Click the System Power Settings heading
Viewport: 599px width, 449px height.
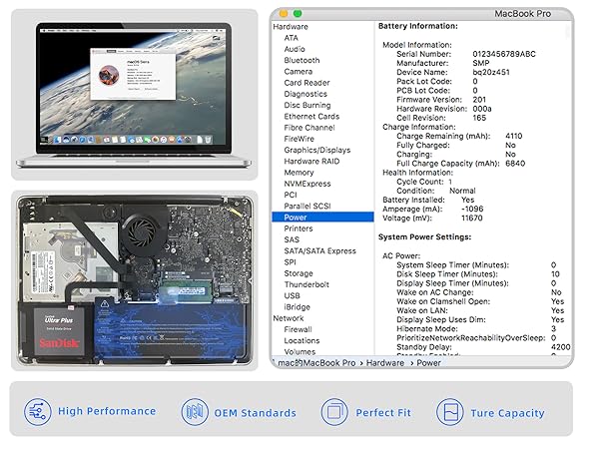point(425,237)
